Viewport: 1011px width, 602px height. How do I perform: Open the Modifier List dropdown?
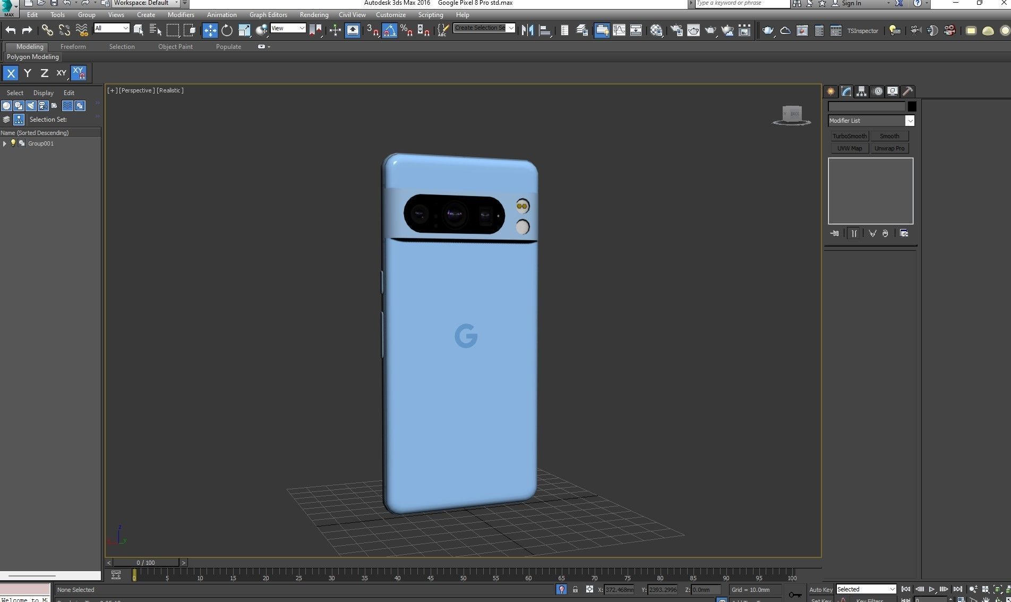[871, 121]
